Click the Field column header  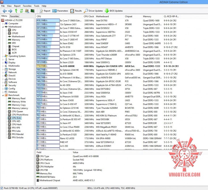[54, 152]
